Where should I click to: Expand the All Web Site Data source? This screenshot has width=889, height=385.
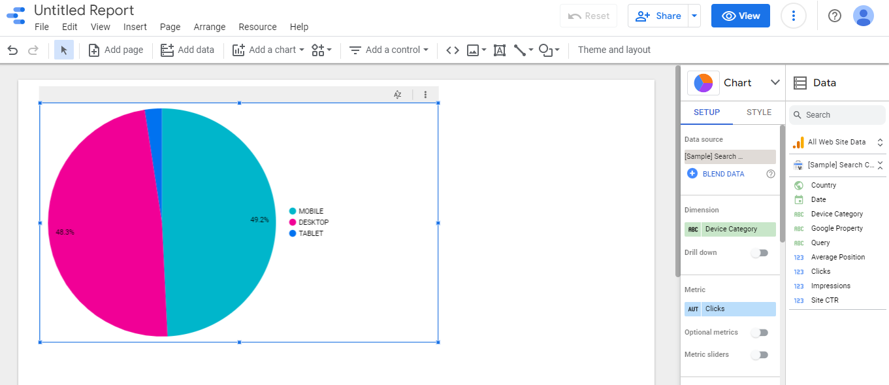[880, 142]
